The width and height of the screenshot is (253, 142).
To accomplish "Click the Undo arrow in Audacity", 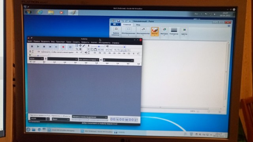I will point(107,50).
